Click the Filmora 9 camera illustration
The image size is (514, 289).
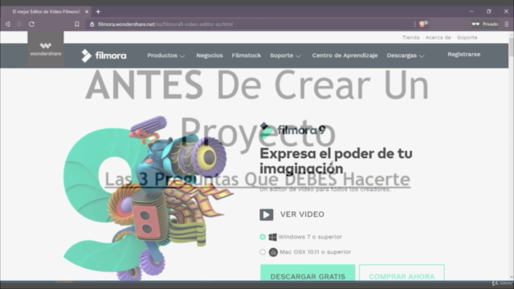coord(148,198)
